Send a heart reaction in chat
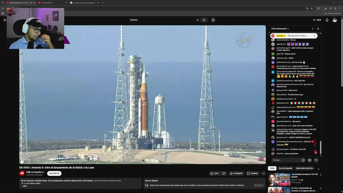The height and width of the screenshot is (193, 343). tap(316, 160)
